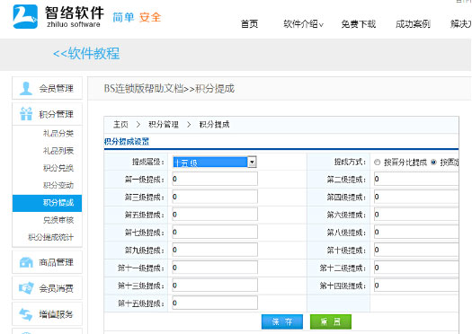Focus the 第十二级提成 input field

(x=416, y=268)
